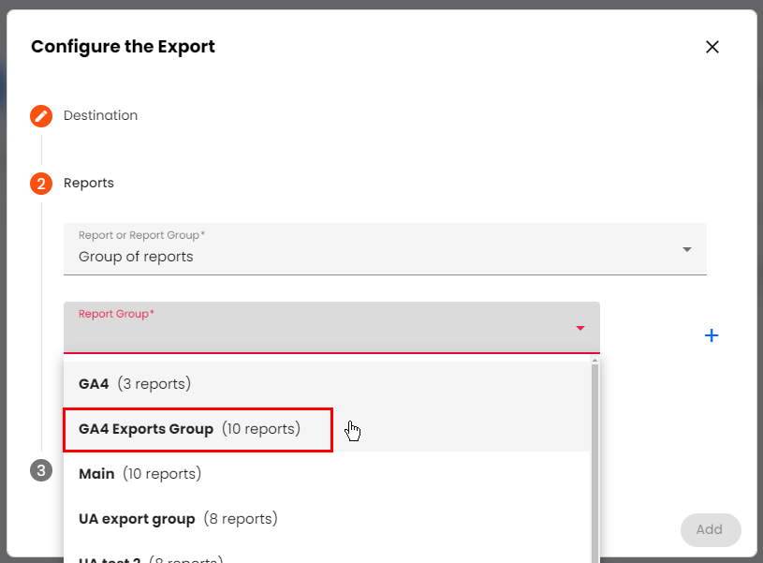Click the red caret in Report Group field

(580, 328)
